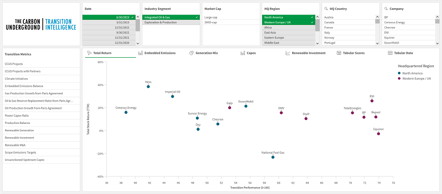The image size is (442, 194).
Task: Open Production Balance metric
Action: (41, 123)
